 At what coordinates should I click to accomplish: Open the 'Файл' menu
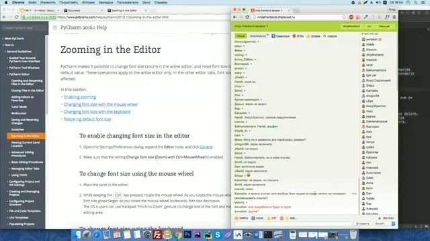(x=32, y=3)
